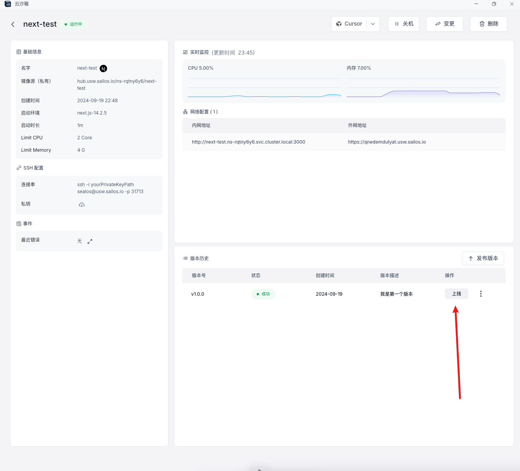520x471 pixels.
Task: Click the 外网地址 column header
Action: [357, 125]
